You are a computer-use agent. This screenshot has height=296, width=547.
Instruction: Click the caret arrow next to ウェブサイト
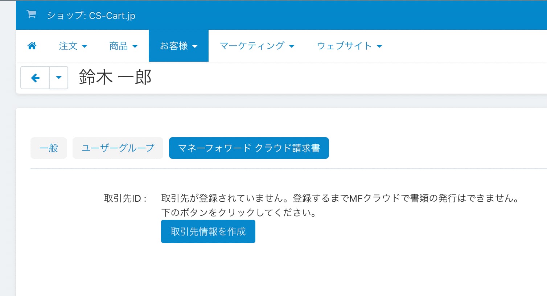click(x=379, y=46)
